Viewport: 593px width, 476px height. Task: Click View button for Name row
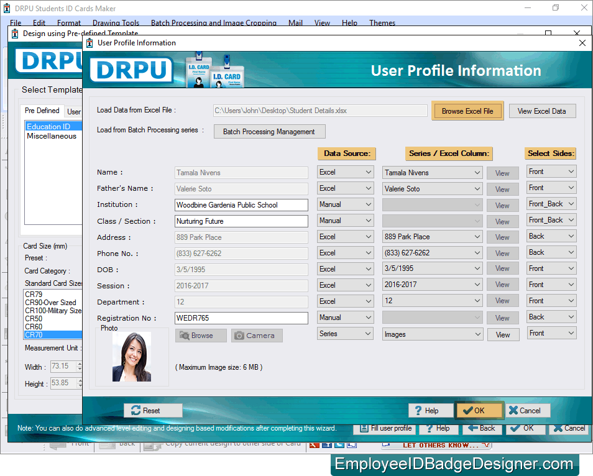tap(503, 173)
